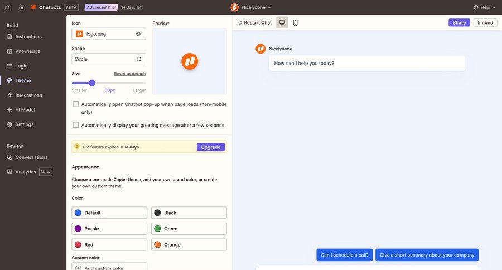Select the Black color theme
Screen dimensions: 502x270
pos(189,213)
